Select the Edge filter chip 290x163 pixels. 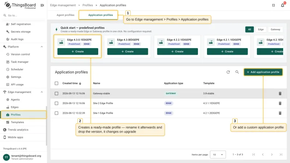[x=261, y=29]
